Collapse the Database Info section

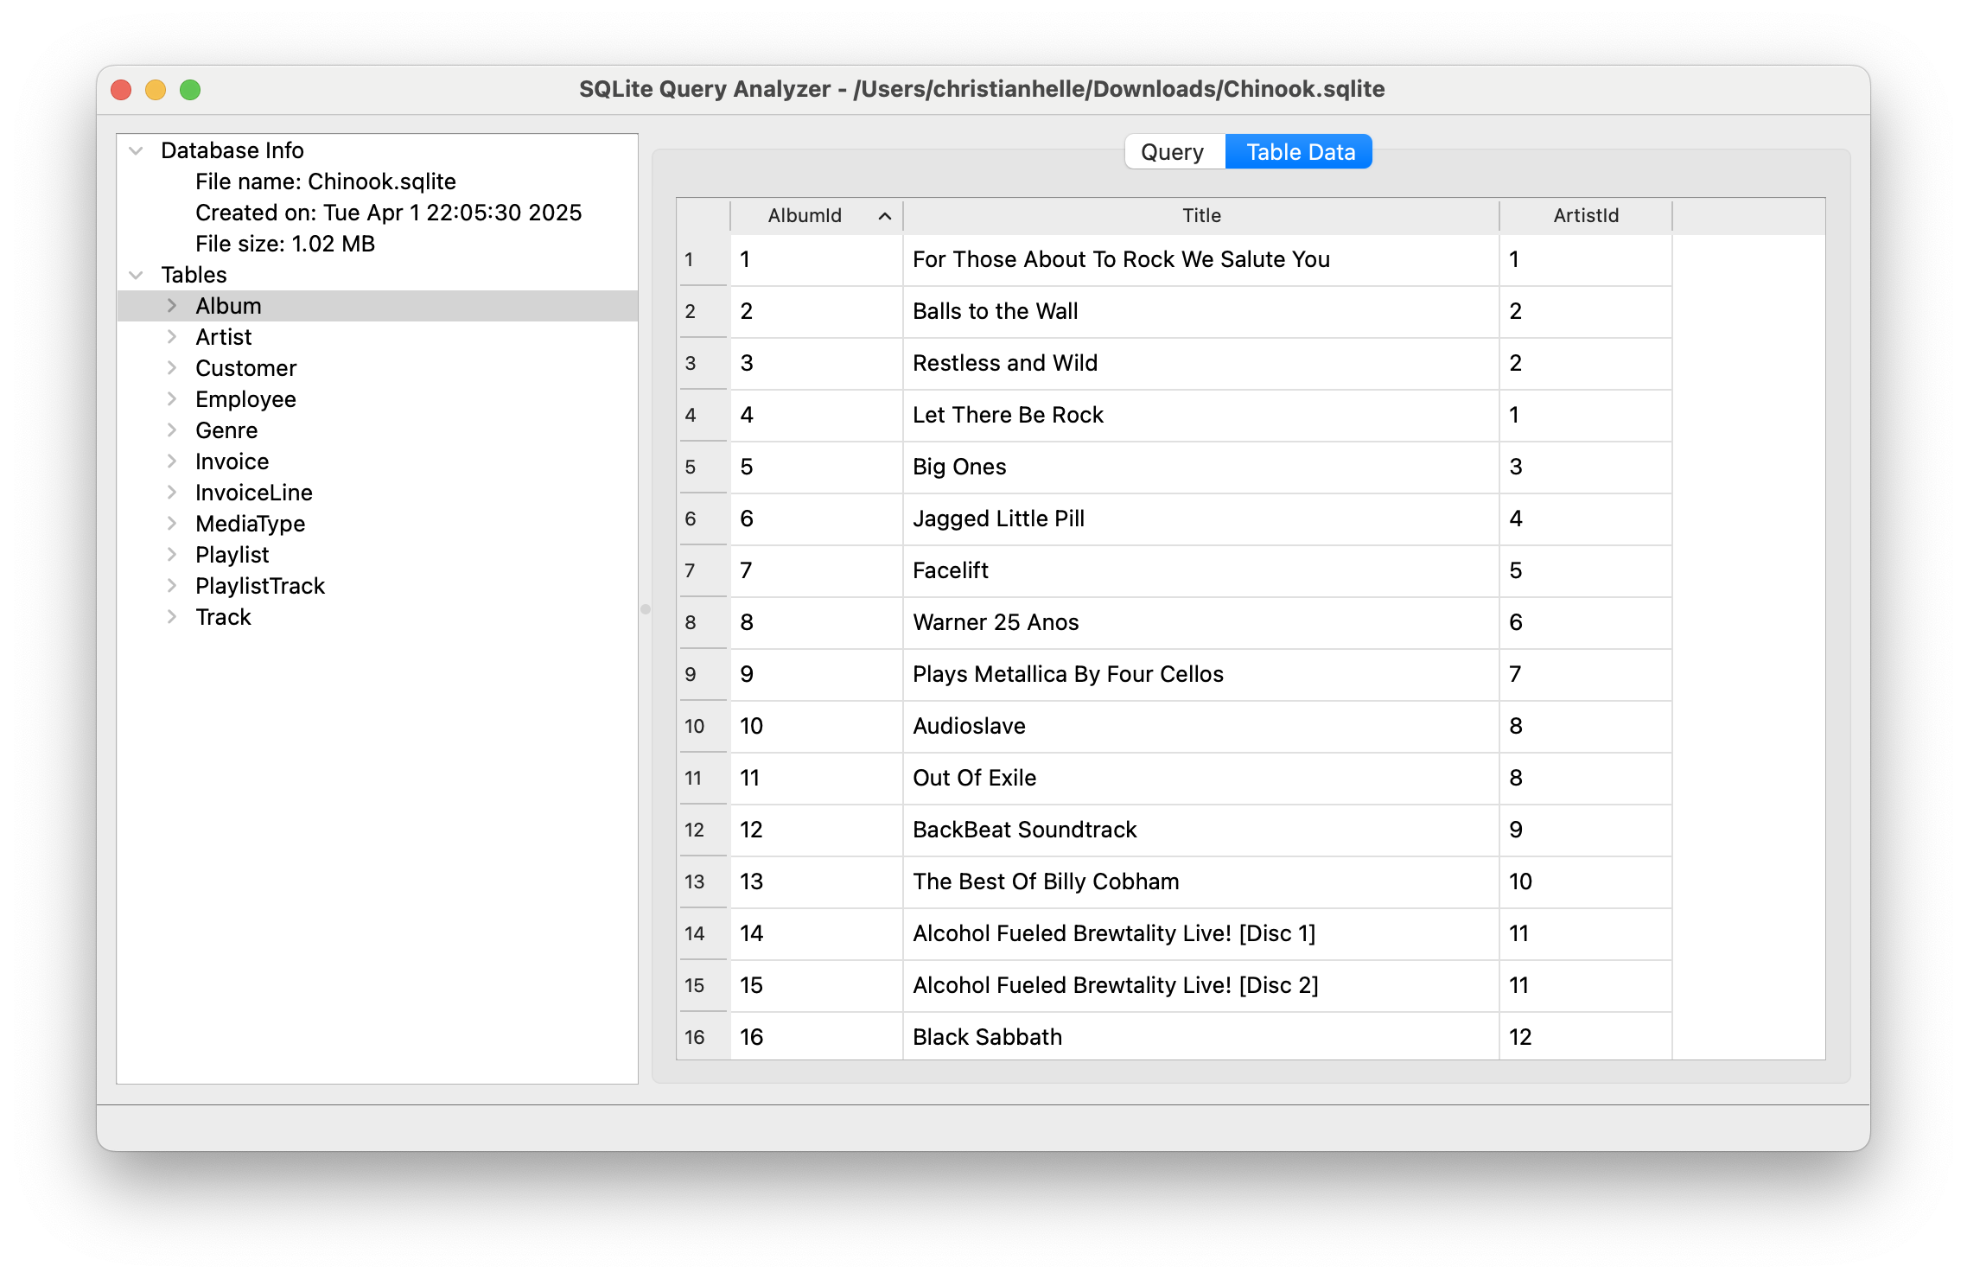[135, 150]
